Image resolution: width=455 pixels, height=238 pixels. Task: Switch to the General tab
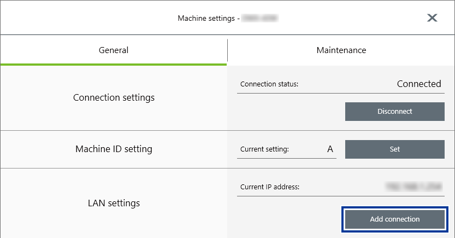pyautogui.click(x=114, y=50)
